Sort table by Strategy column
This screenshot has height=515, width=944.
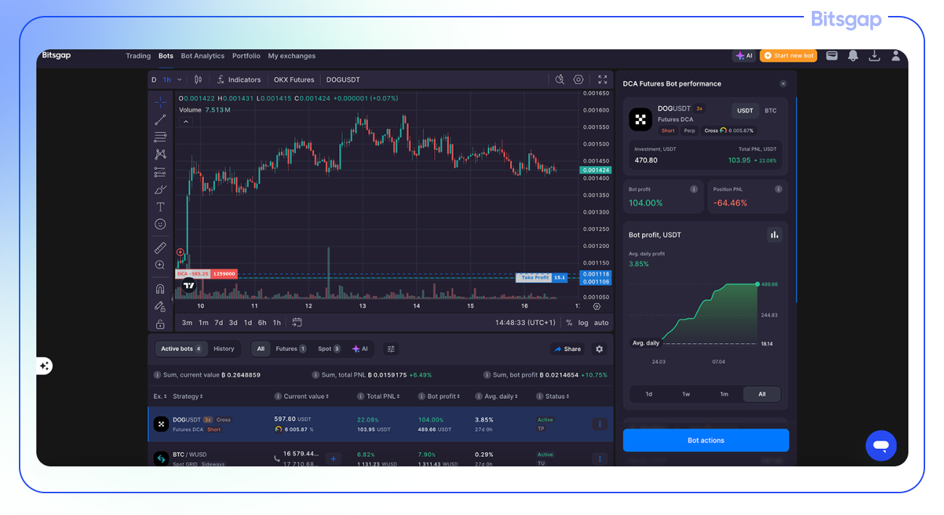188,396
